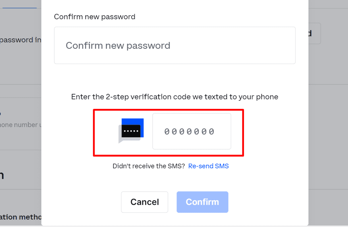Click the Confirm new password input field
The height and width of the screenshot is (227, 348).
tap(175, 46)
